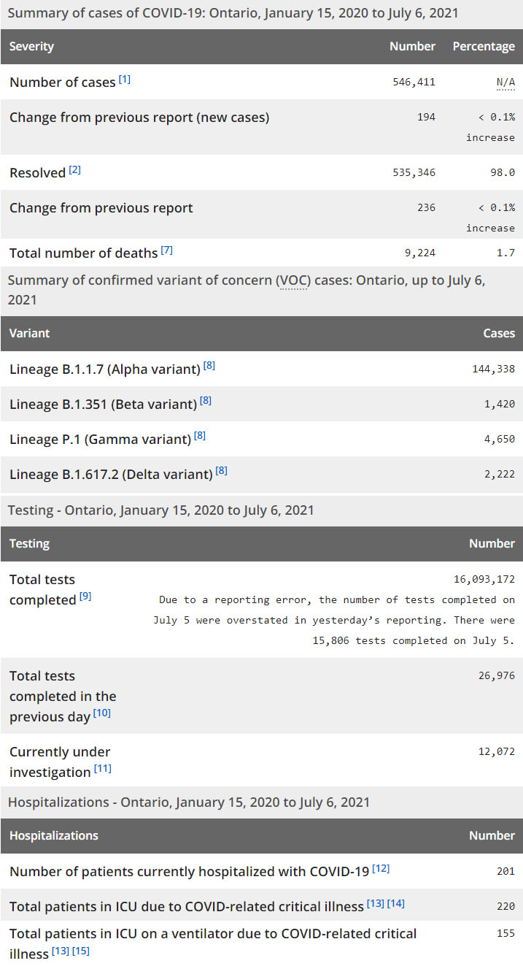Viewport: 523px width, 966px height.
Task: Open footnote 2 next to Resolved
Action: 75,170
